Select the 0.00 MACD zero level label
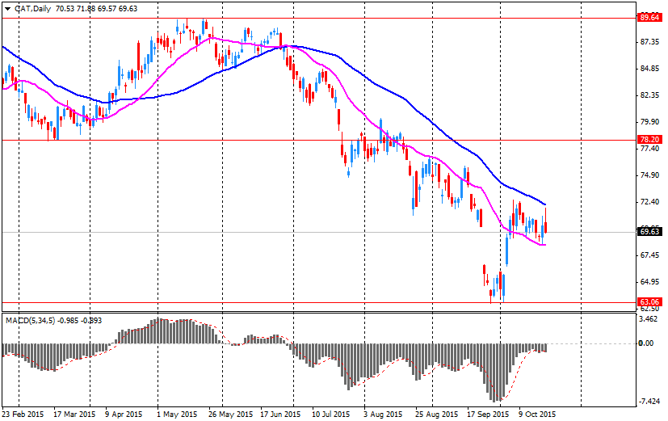 pos(646,343)
